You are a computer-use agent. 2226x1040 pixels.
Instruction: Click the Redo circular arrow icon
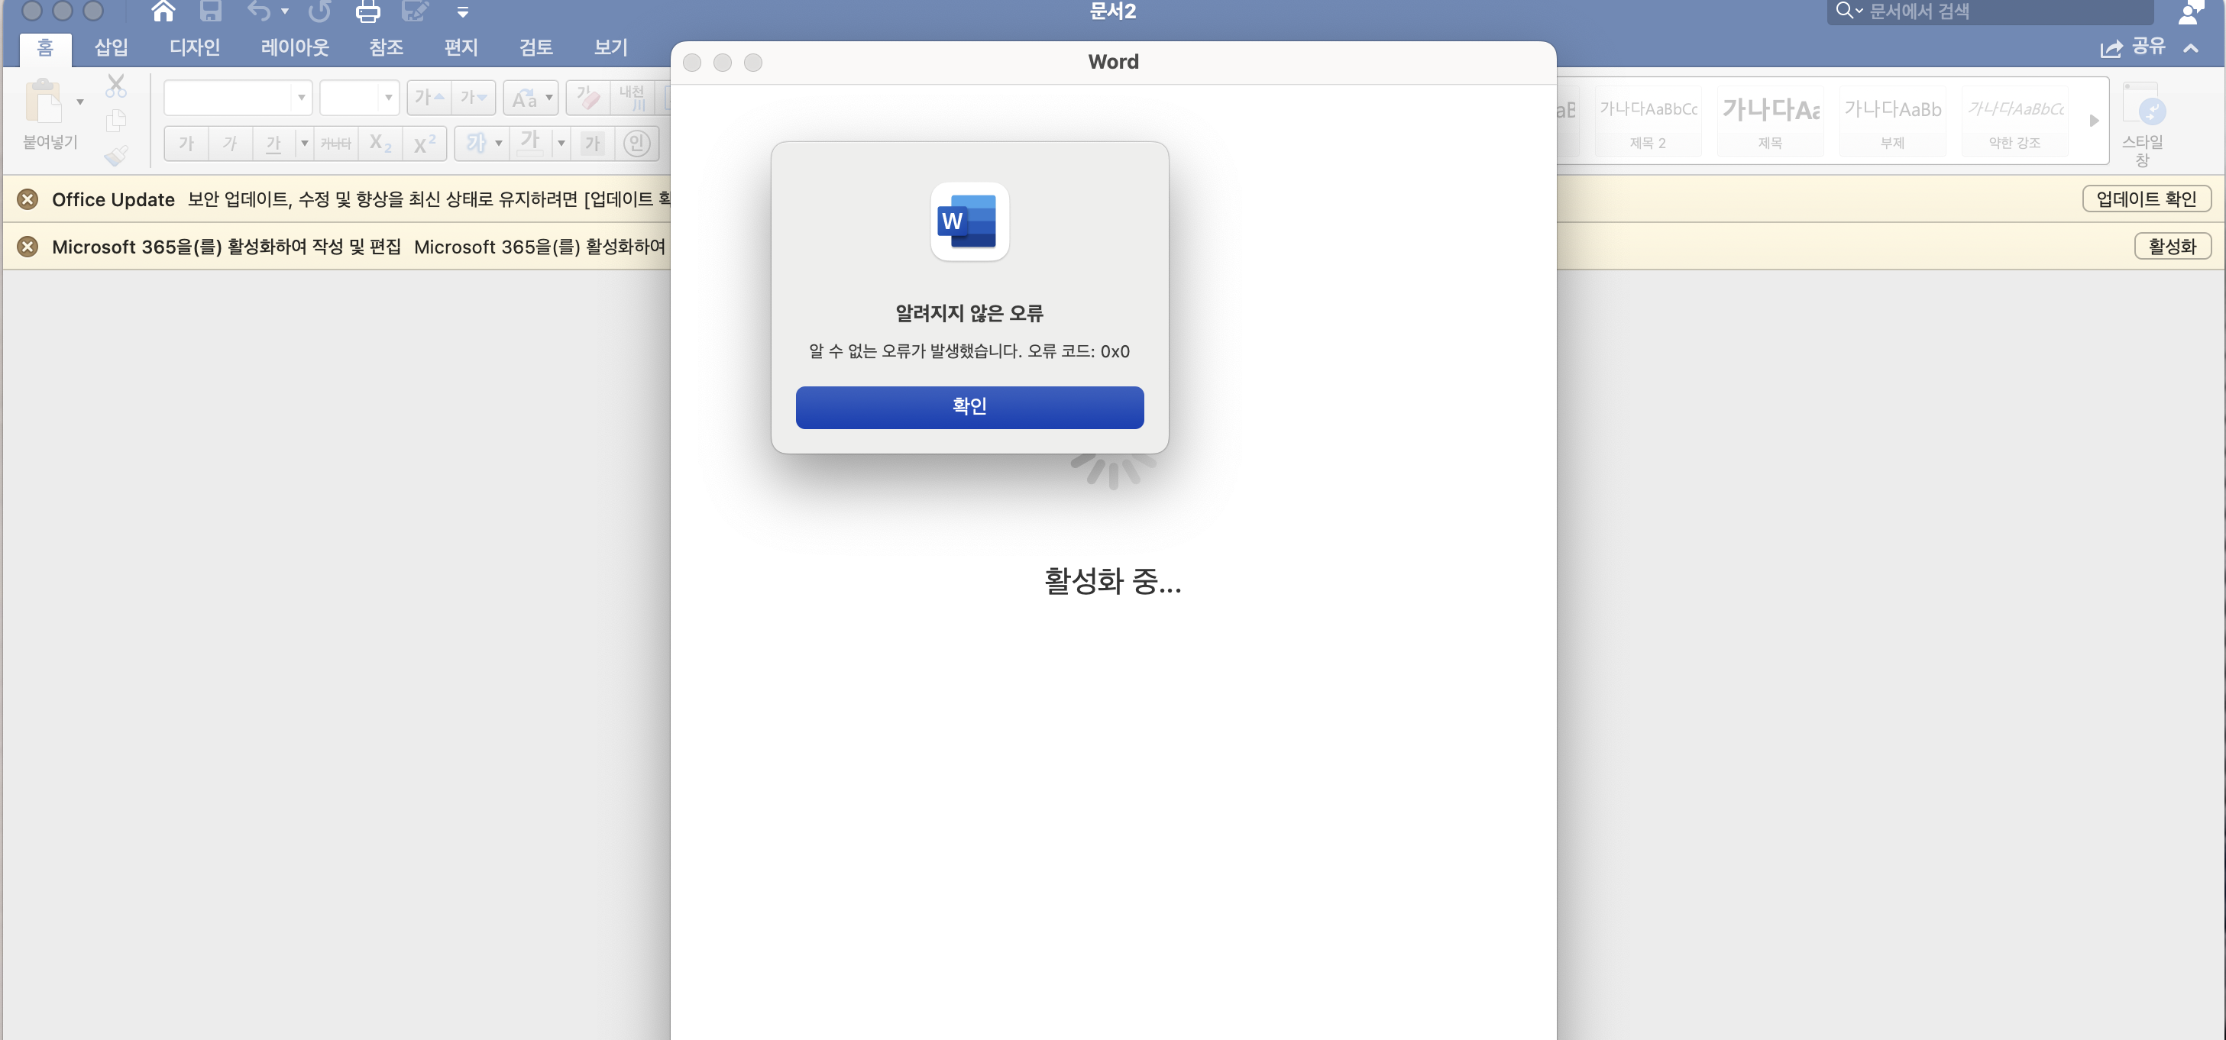point(320,11)
